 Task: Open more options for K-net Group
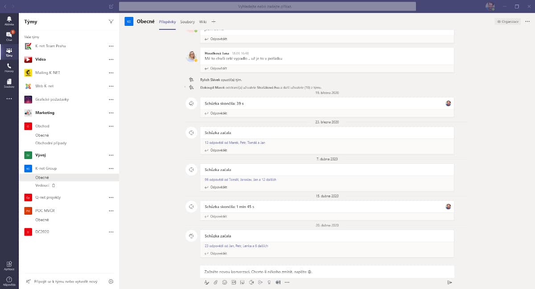pos(111,168)
